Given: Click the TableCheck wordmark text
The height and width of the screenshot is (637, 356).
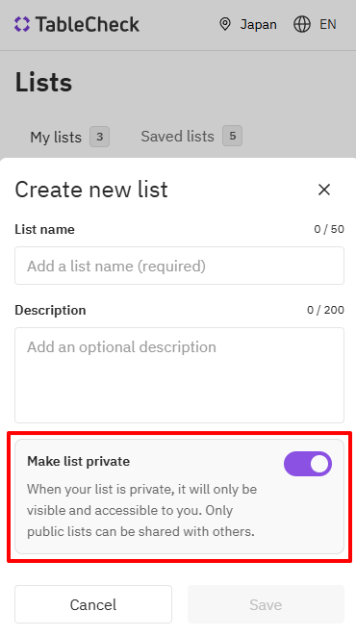Looking at the screenshot, I should pyautogui.click(x=88, y=24).
